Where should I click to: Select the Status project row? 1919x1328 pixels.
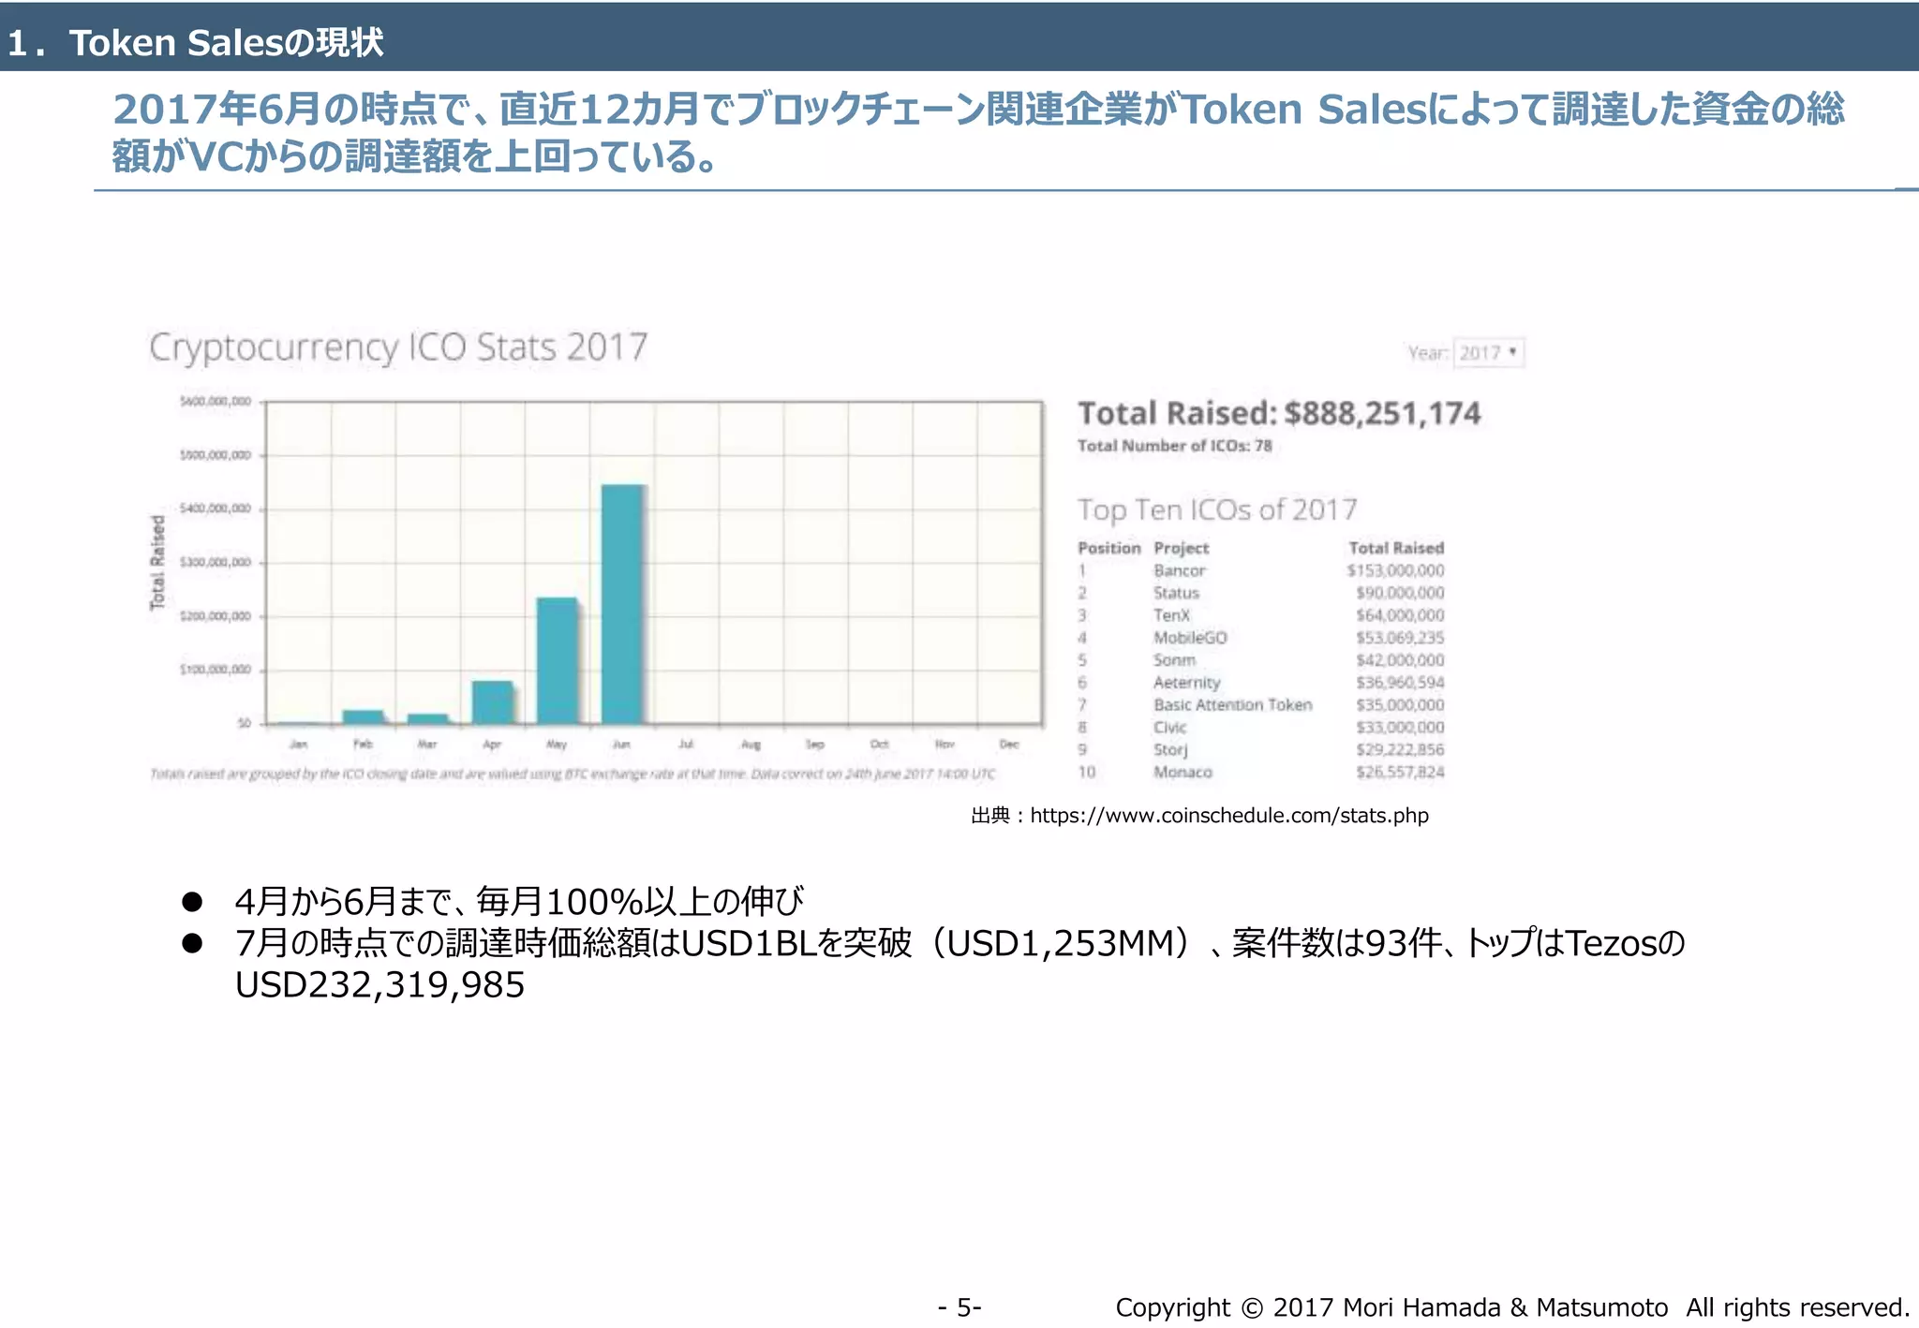1261,593
